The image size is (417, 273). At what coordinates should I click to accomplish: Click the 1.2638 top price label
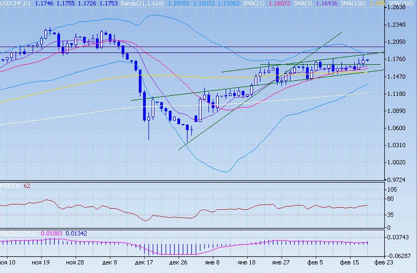click(x=400, y=7)
